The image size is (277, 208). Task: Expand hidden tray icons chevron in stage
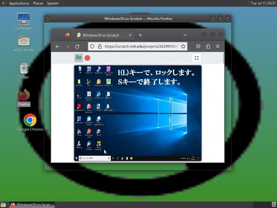click(180, 158)
